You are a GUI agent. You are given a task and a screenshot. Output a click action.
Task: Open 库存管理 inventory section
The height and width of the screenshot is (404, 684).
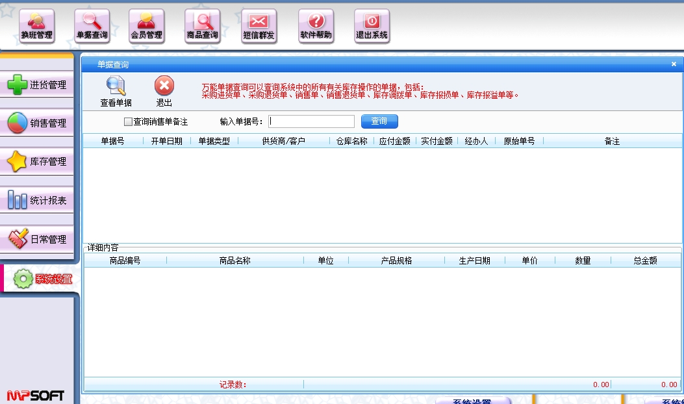37,162
